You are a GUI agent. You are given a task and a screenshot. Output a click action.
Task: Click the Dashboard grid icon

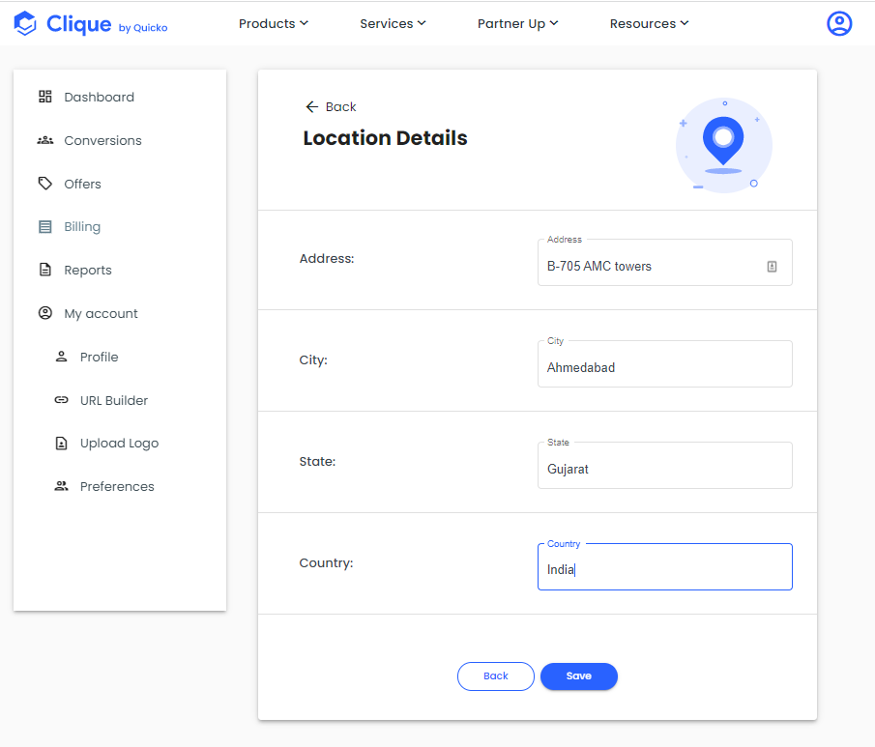[45, 97]
